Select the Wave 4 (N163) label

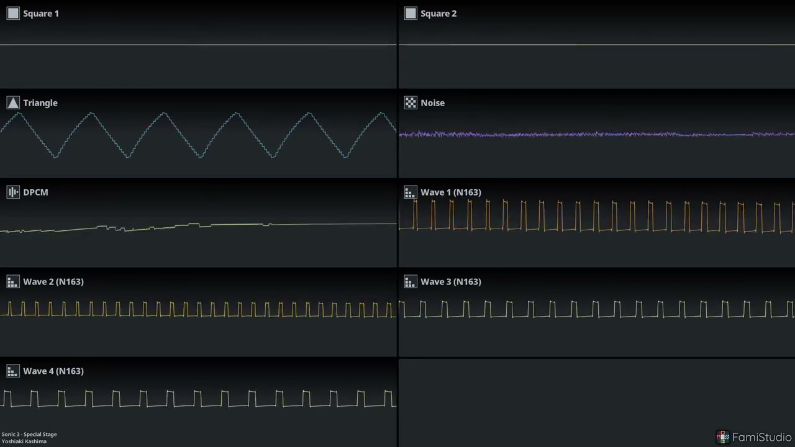pyautogui.click(x=53, y=371)
